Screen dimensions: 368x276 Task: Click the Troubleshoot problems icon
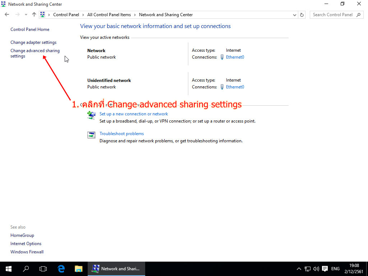click(x=91, y=135)
